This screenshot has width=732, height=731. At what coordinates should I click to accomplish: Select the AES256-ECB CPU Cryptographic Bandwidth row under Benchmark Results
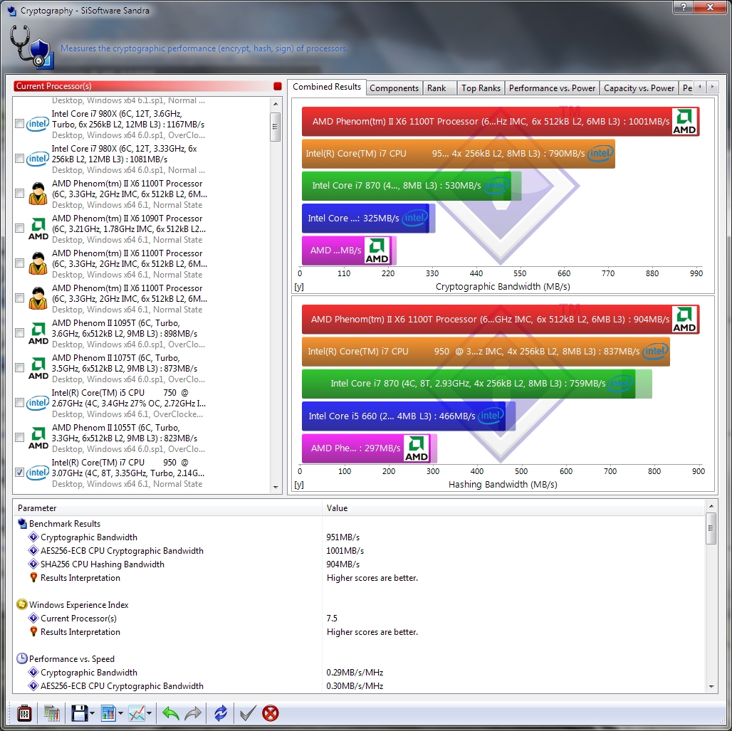(360, 551)
